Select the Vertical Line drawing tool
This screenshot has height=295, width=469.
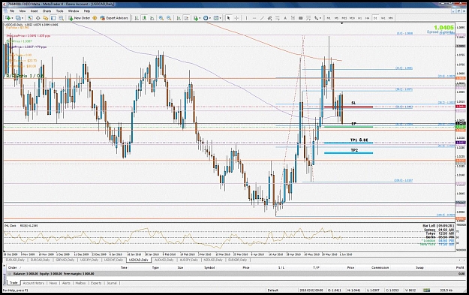(246, 18)
